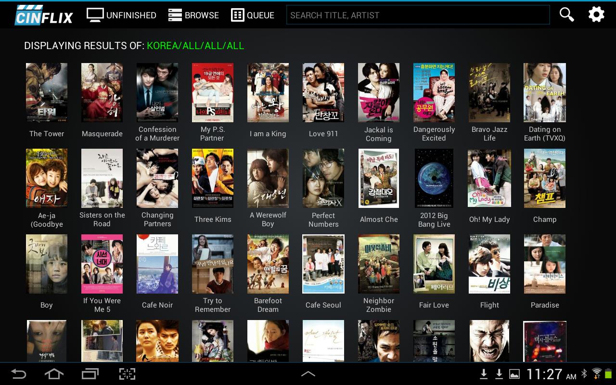Open the 'Dating on Earth (TVXQ)' title

point(545,92)
